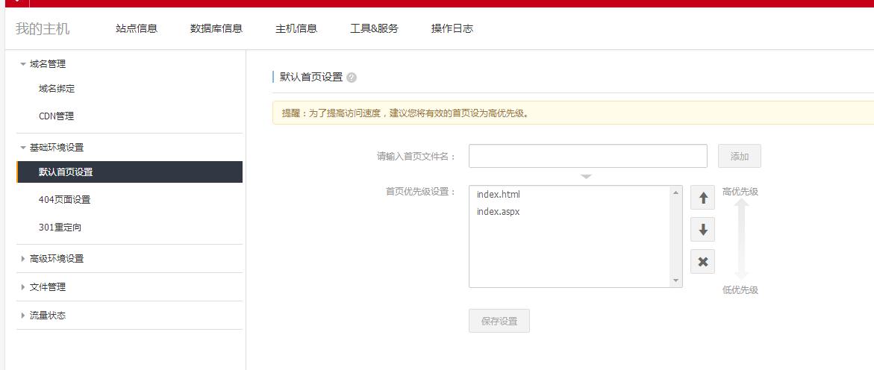Move selected homepage file down in priority
The image size is (874, 370).
pos(702,230)
